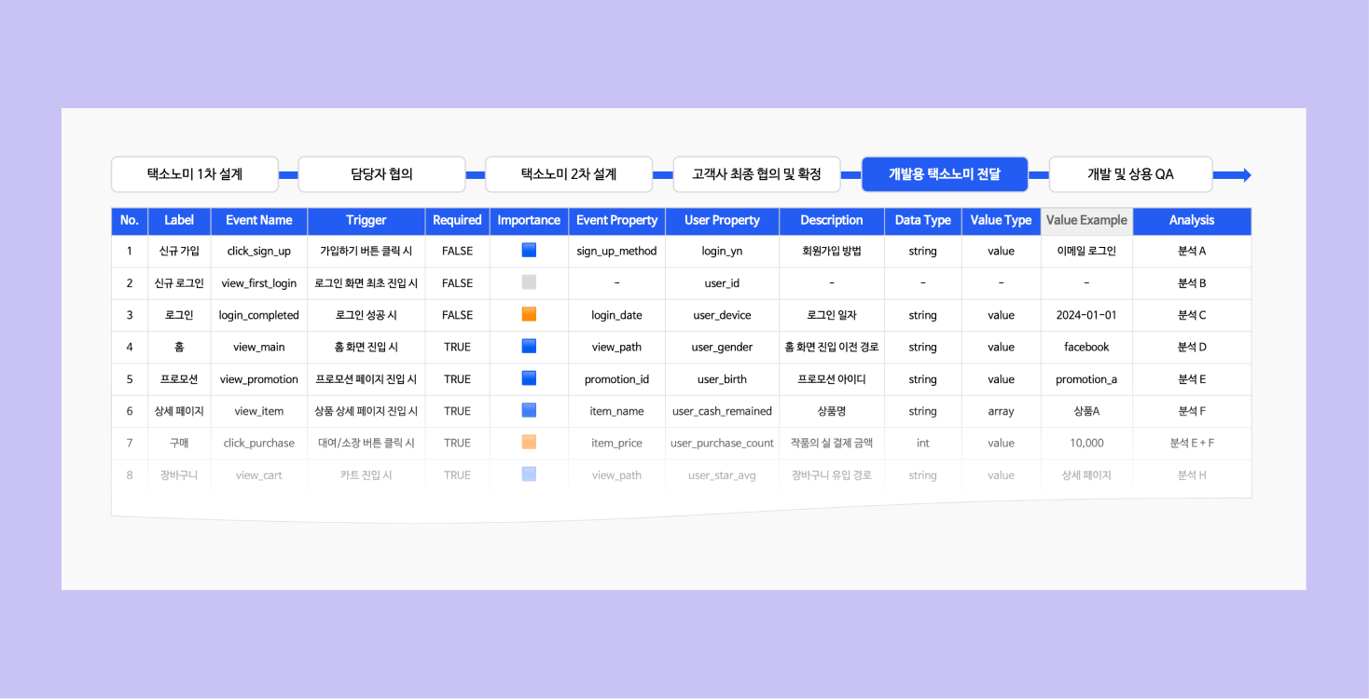This screenshot has height=699, width=1369.
Task: Select the array value type cell
Action: pos(1001,411)
